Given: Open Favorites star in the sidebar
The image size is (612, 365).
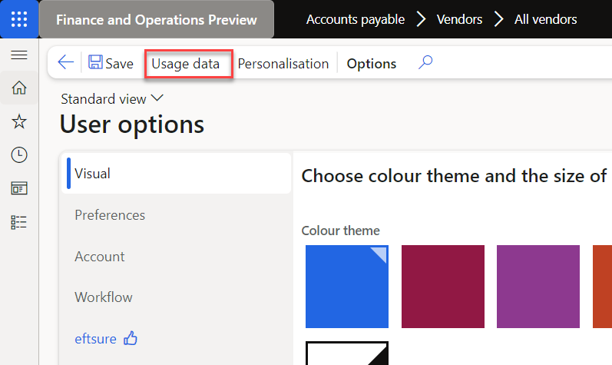Looking at the screenshot, I should point(19,121).
